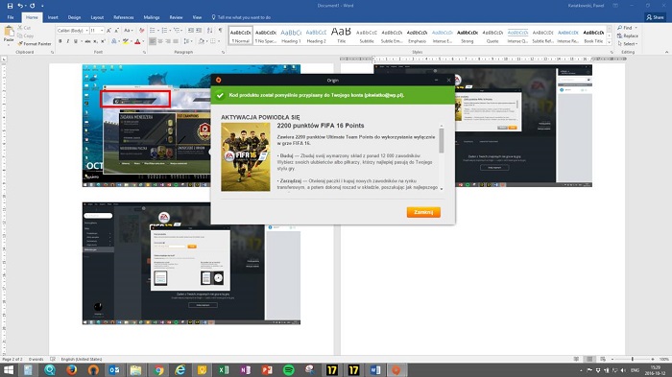Switch to the Insert ribbon tab
This screenshot has height=377, width=672.
[53, 17]
